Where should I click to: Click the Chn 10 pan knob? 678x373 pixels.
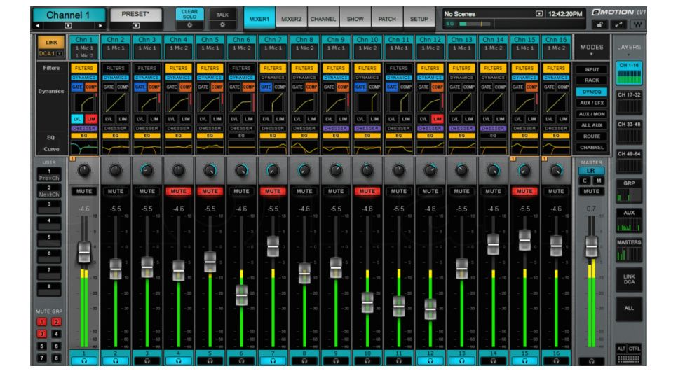click(367, 171)
